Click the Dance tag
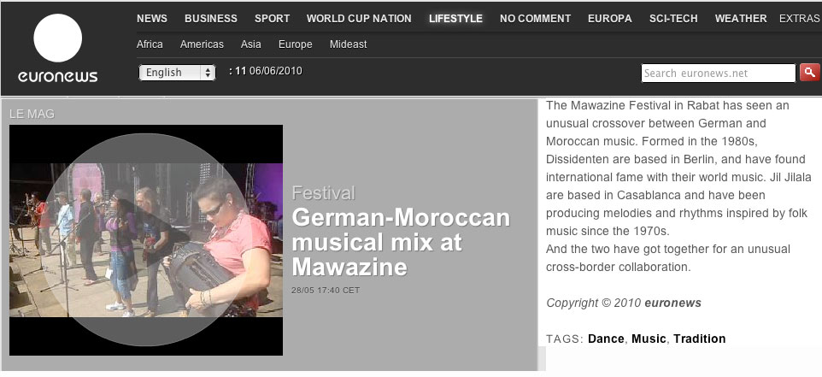Image resolution: width=822 pixels, height=377 pixels. pos(606,339)
